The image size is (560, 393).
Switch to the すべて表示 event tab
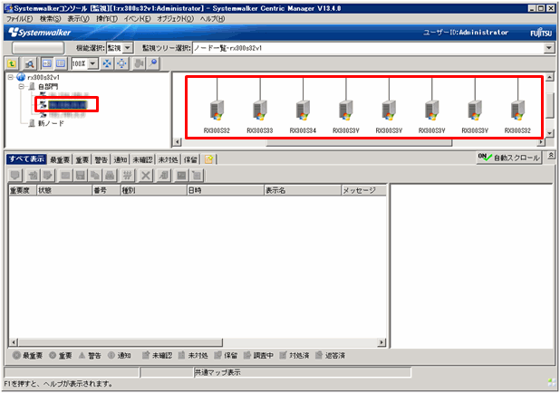(x=27, y=159)
